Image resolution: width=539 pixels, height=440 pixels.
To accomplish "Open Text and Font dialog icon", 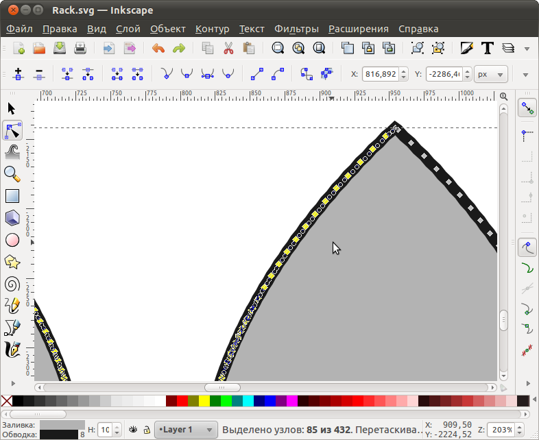I will (487, 48).
